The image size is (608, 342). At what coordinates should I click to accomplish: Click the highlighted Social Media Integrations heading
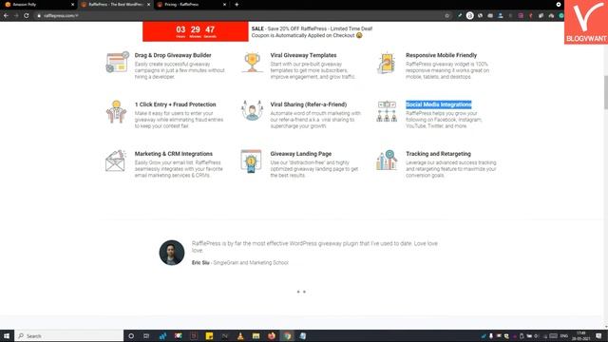(439, 104)
